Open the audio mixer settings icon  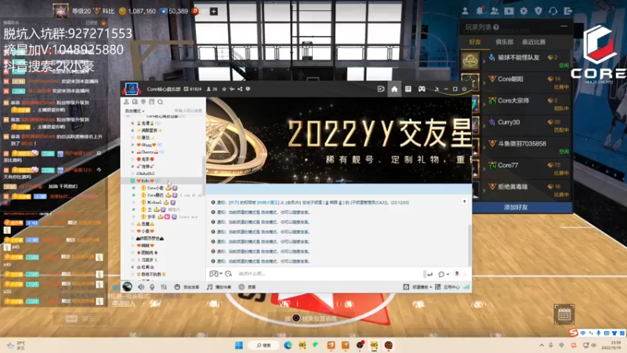click(164, 287)
